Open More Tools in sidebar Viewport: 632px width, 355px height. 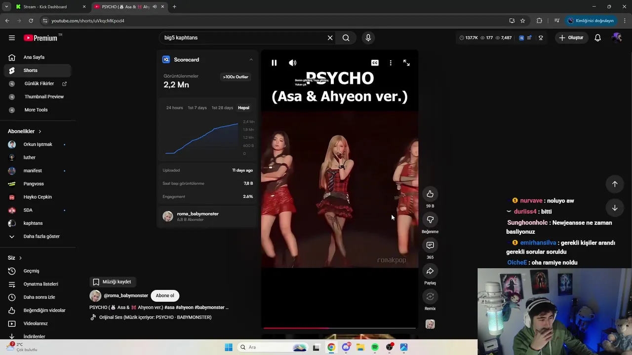click(38, 109)
